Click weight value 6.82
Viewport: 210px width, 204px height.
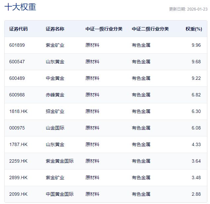[196, 95]
